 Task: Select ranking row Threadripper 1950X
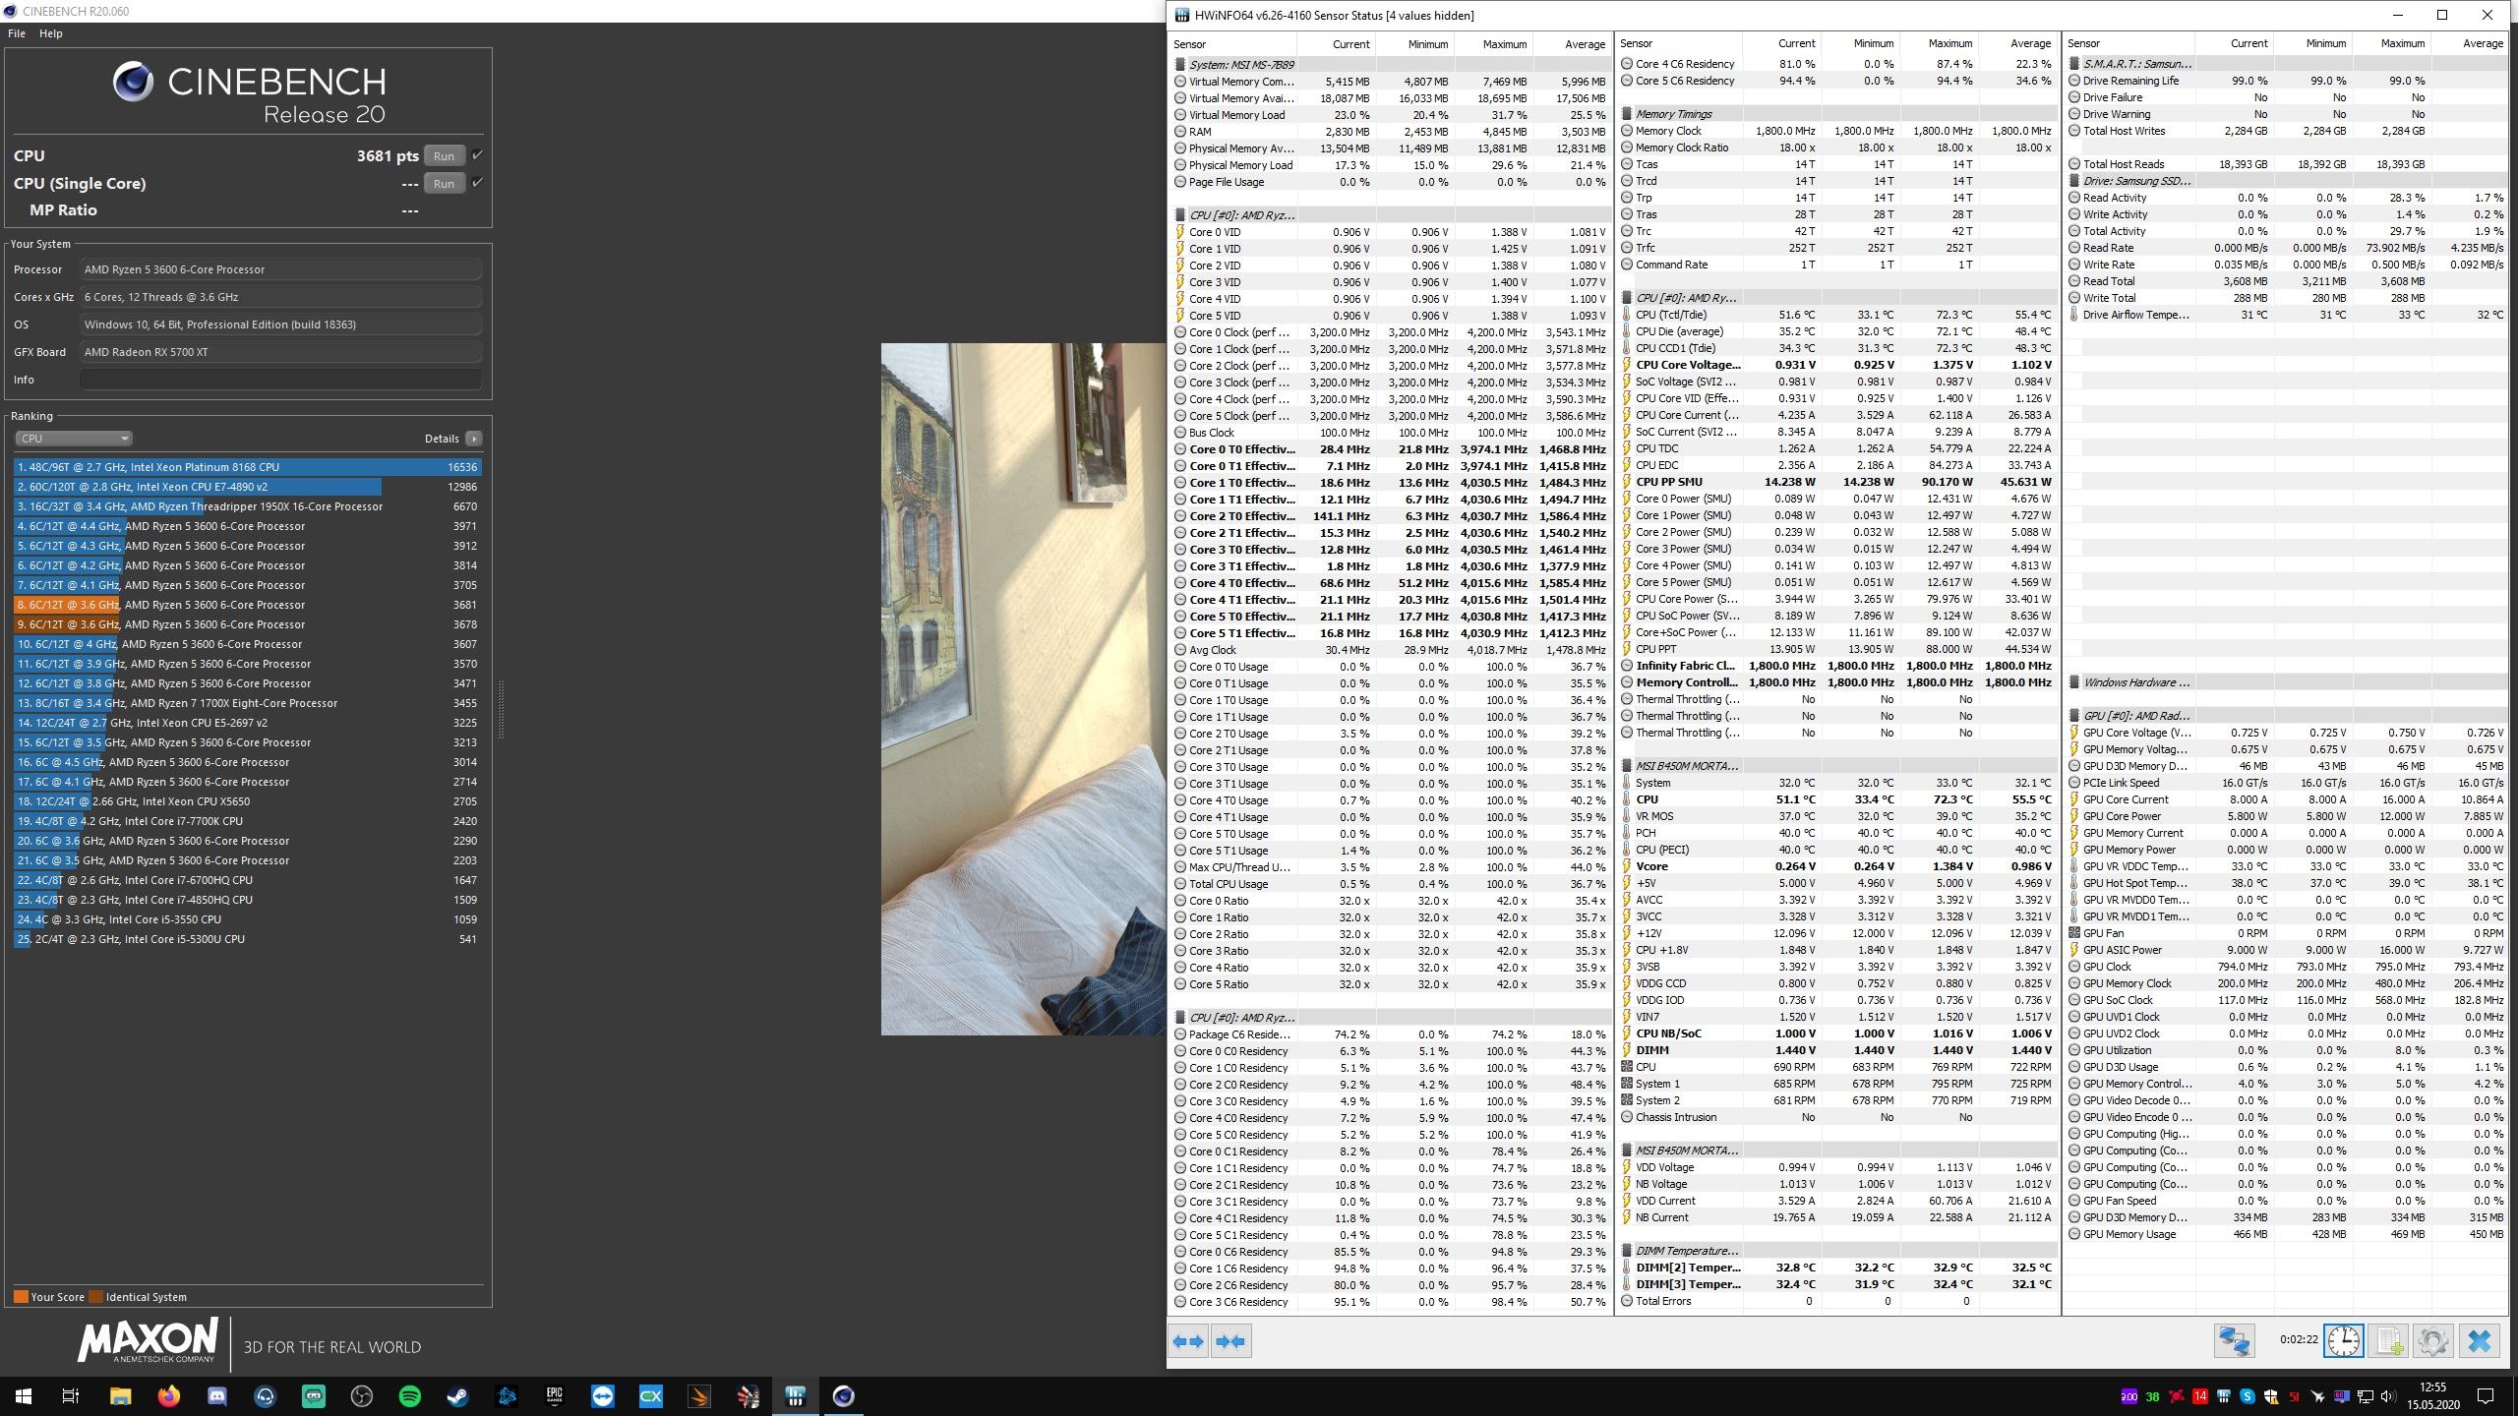pyautogui.click(x=248, y=506)
